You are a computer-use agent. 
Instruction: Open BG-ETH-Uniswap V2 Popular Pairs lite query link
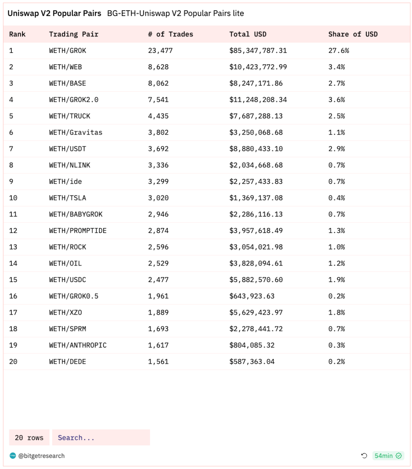tap(176, 13)
